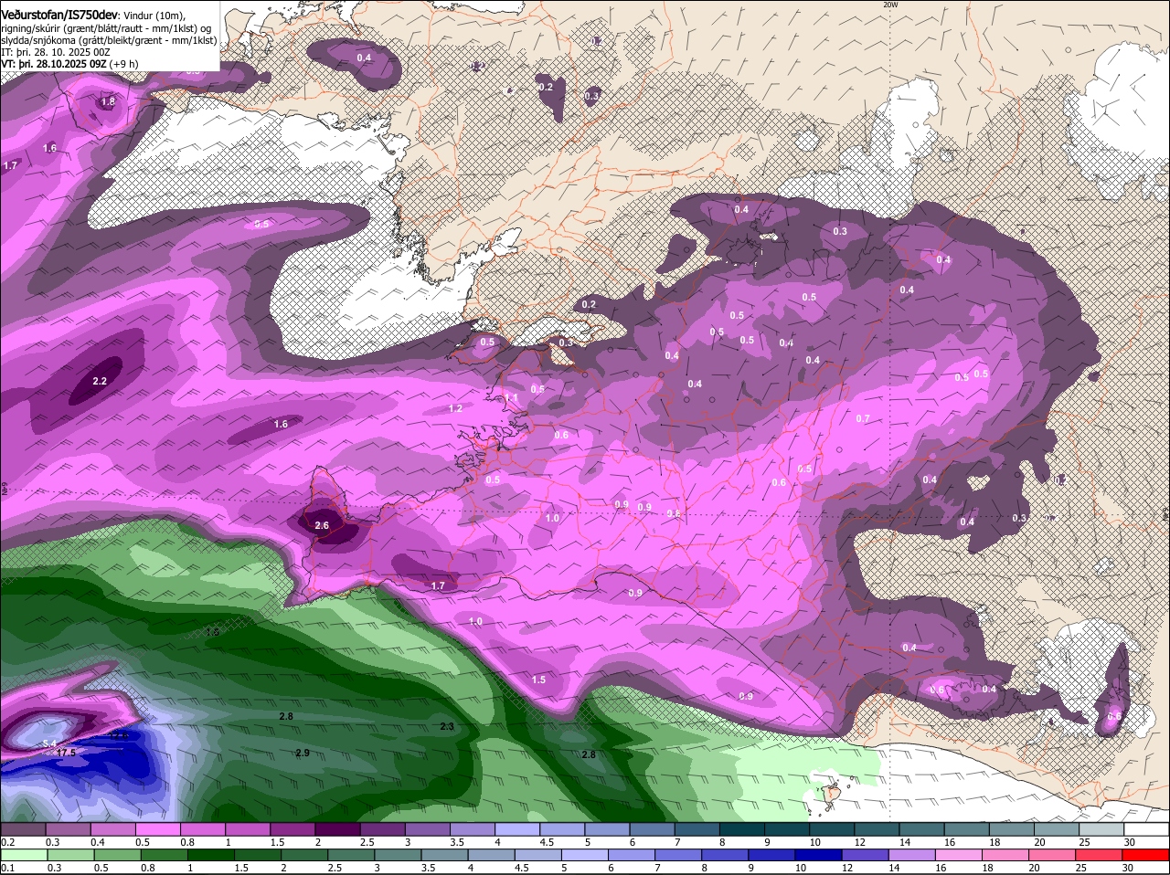
Task: Click the 2.6 snowfall maximum label
Action: click(x=322, y=525)
